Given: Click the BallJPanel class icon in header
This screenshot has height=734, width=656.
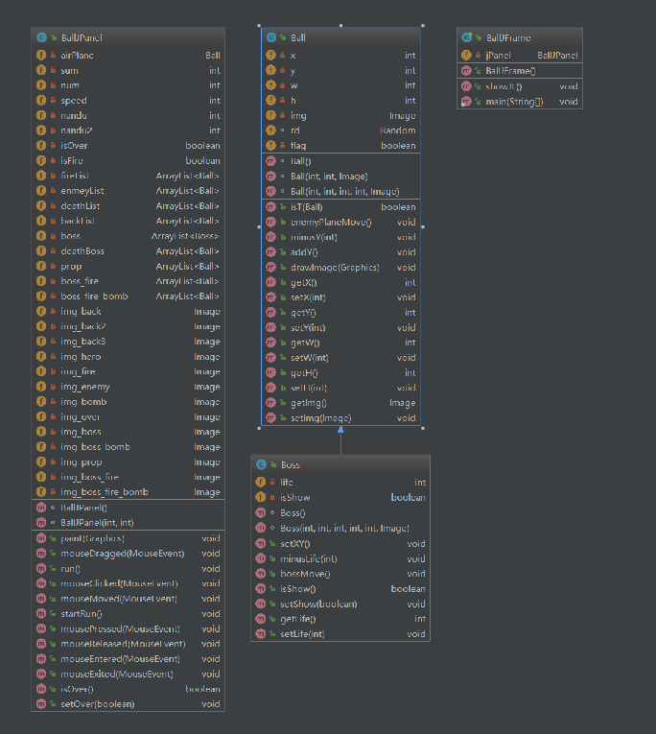Looking at the screenshot, I should point(41,37).
